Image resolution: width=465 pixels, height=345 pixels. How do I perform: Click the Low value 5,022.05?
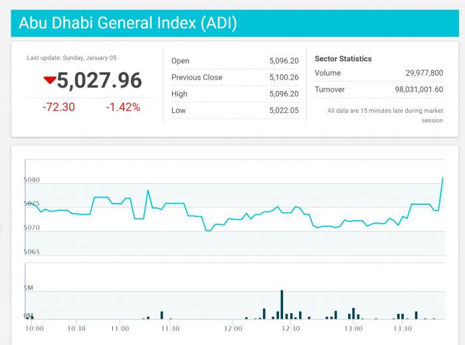pos(284,111)
